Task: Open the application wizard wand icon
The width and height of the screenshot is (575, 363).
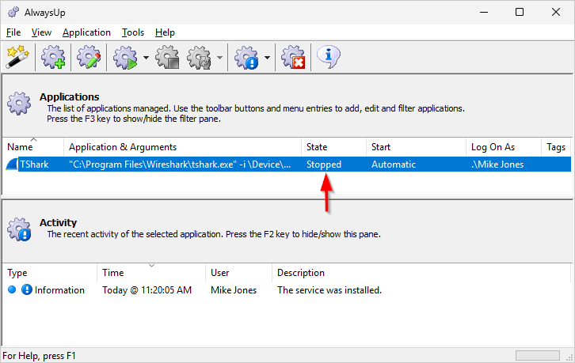Action: point(17,57)
